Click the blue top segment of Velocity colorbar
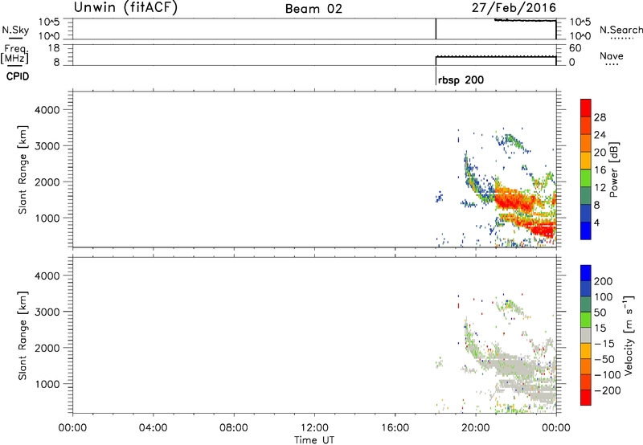 click(x=586, y=273)
